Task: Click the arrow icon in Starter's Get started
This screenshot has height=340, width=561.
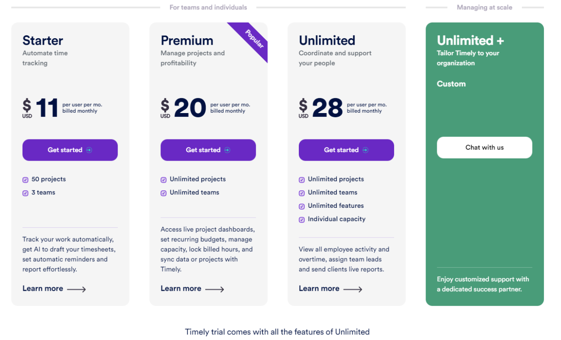Action: (89, 150)
